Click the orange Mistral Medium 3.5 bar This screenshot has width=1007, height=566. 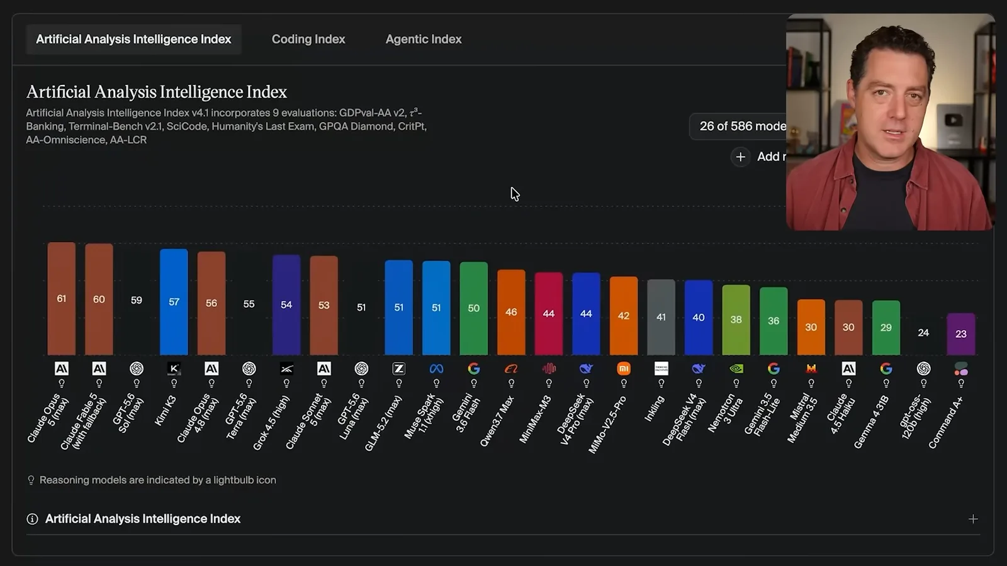(811, 327)
